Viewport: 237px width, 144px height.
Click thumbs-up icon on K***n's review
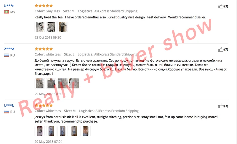[x=220, y=6]
